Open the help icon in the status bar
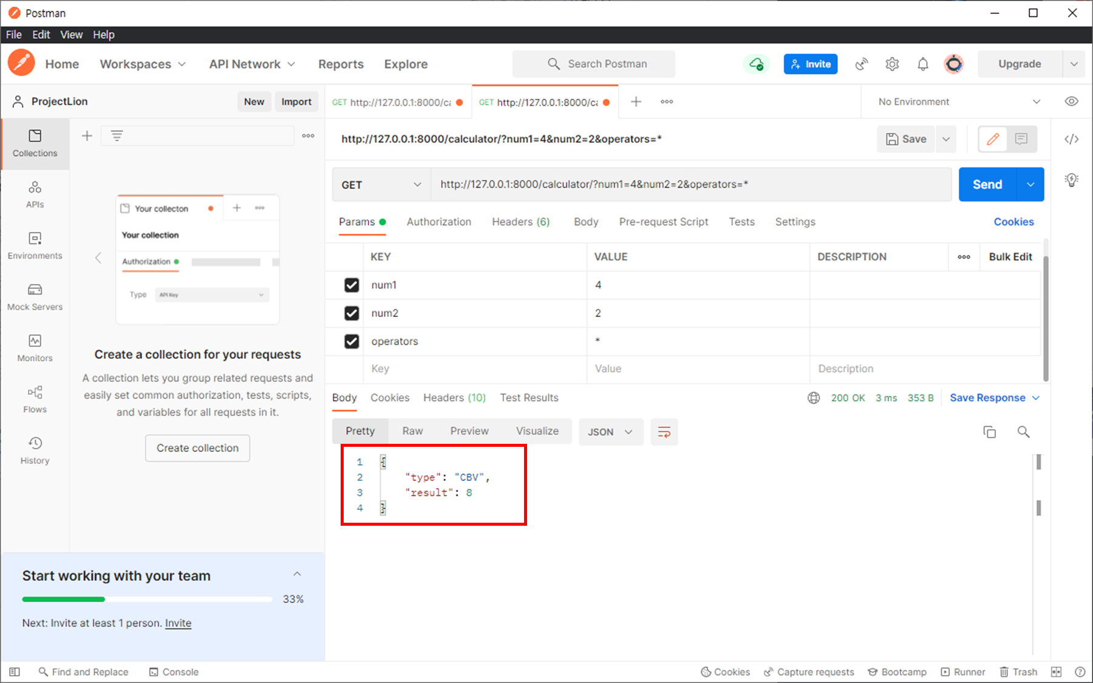 point(1080,671)
